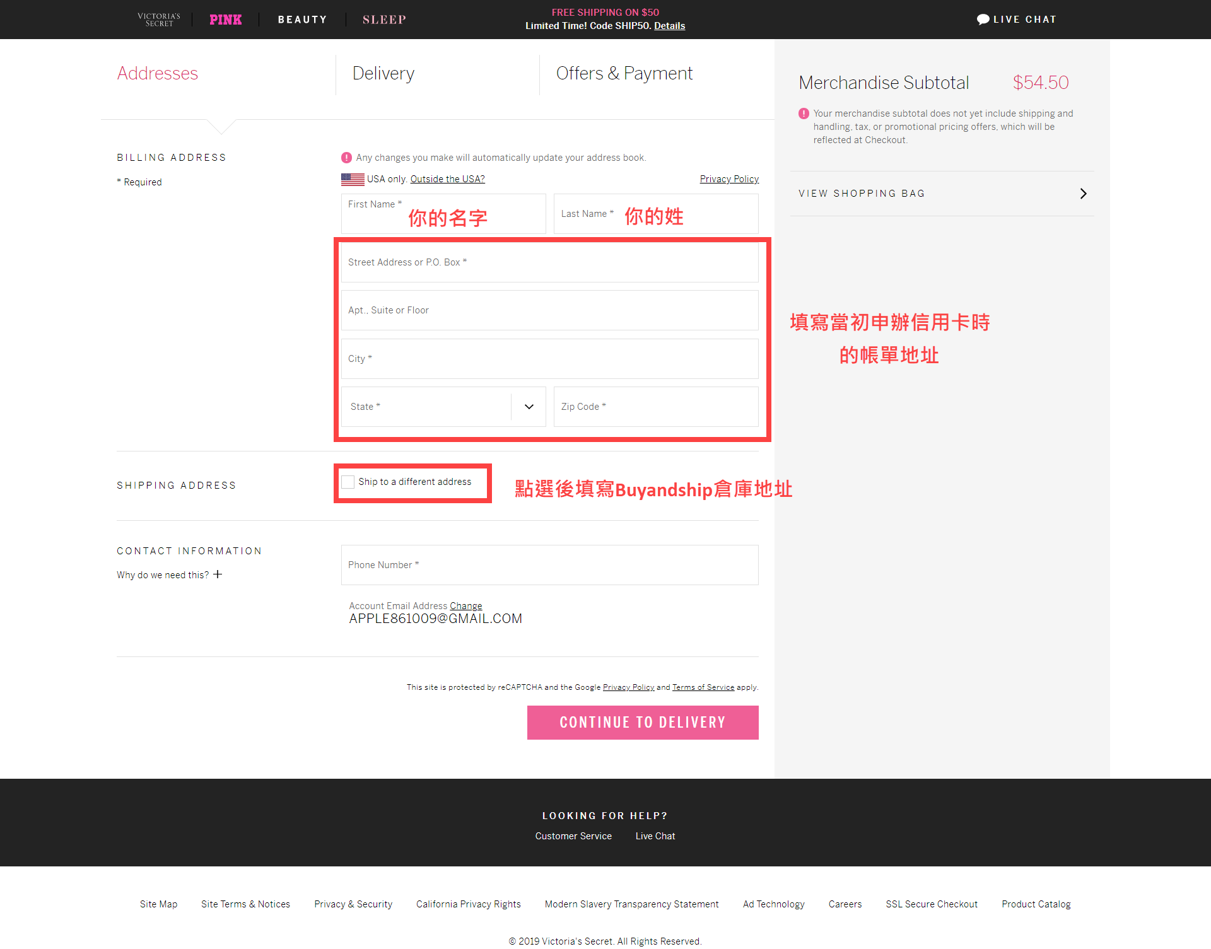The height and width of the screenshot is (949, 1211).
Task: Open the Offers & Payment tab
Action: (x=624, y=74)
